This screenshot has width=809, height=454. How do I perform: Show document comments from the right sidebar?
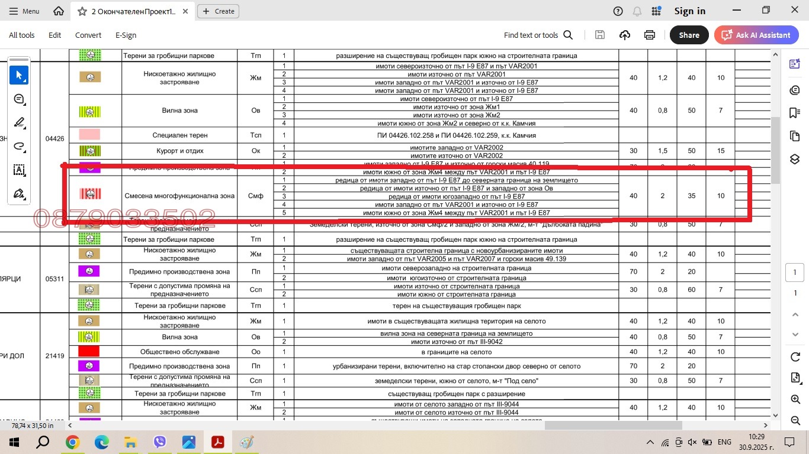tap(794, 90)
